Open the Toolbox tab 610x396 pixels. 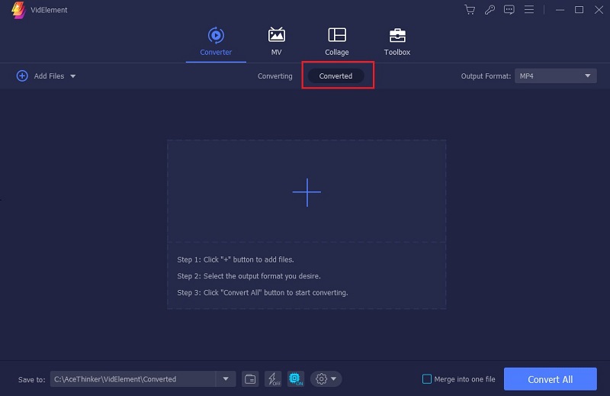point(396,42)
